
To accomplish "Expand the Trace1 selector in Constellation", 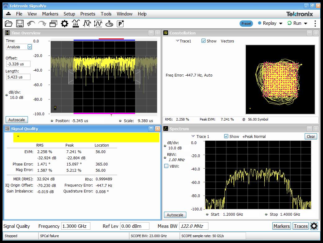I will point(177,41).
